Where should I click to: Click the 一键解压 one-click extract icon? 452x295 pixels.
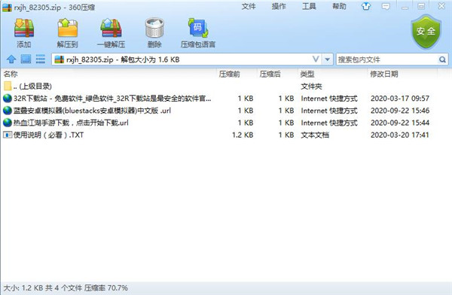click(111, 28)
